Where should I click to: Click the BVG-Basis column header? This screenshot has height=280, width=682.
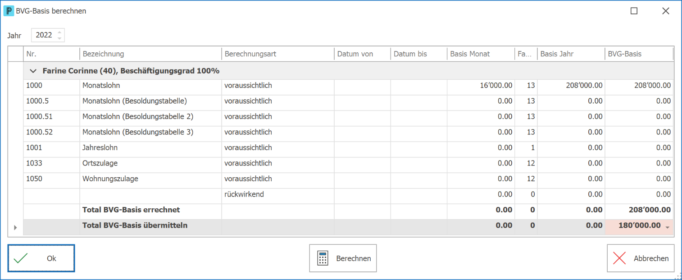tap(639, 54)
